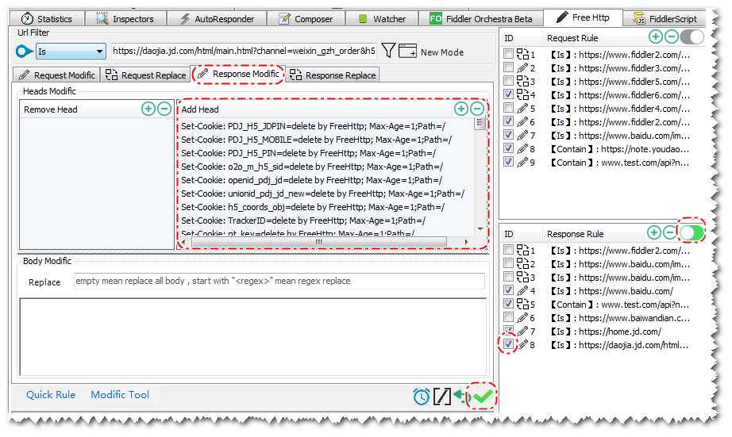Viewport: 732px width, 437px height.
Task: Select Request Rule note.youdao entry
Action: click(619, 149)
